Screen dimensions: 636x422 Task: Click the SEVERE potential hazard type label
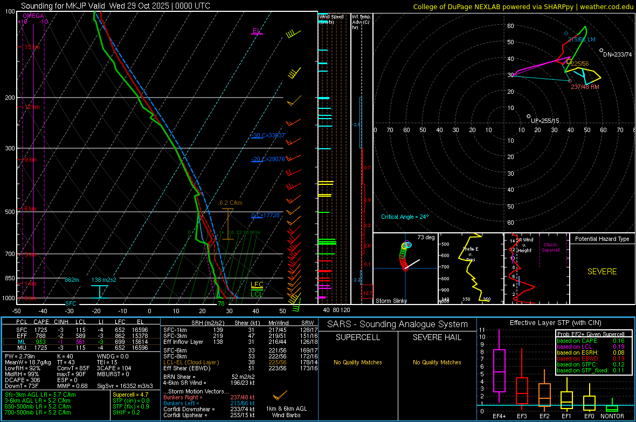pyautogui.click(x=602, y=272)
